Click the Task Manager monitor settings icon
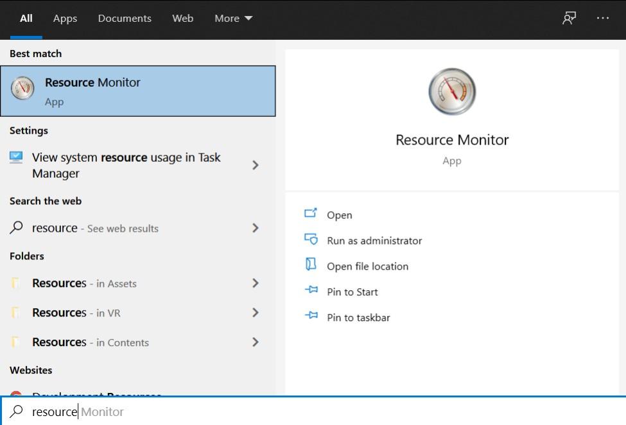The width and height of the screenshot is (626, 425). (16, 157)
